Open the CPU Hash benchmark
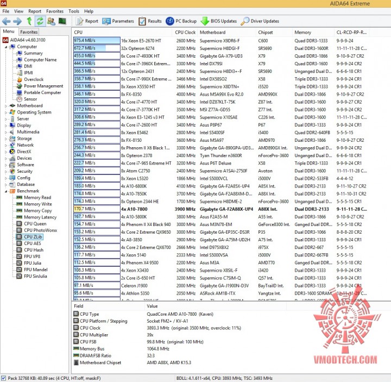The width and height of the screenshot is (391, 382). click(34, 250)
